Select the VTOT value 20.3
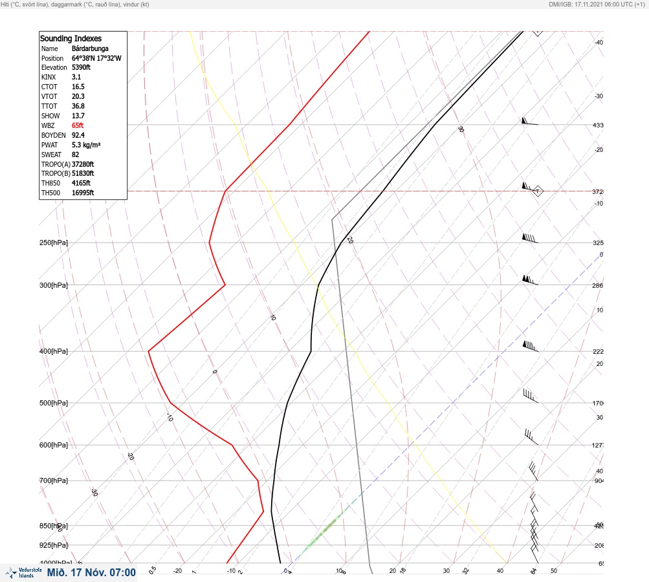This screenshot has width=649, height=582. 78,96
